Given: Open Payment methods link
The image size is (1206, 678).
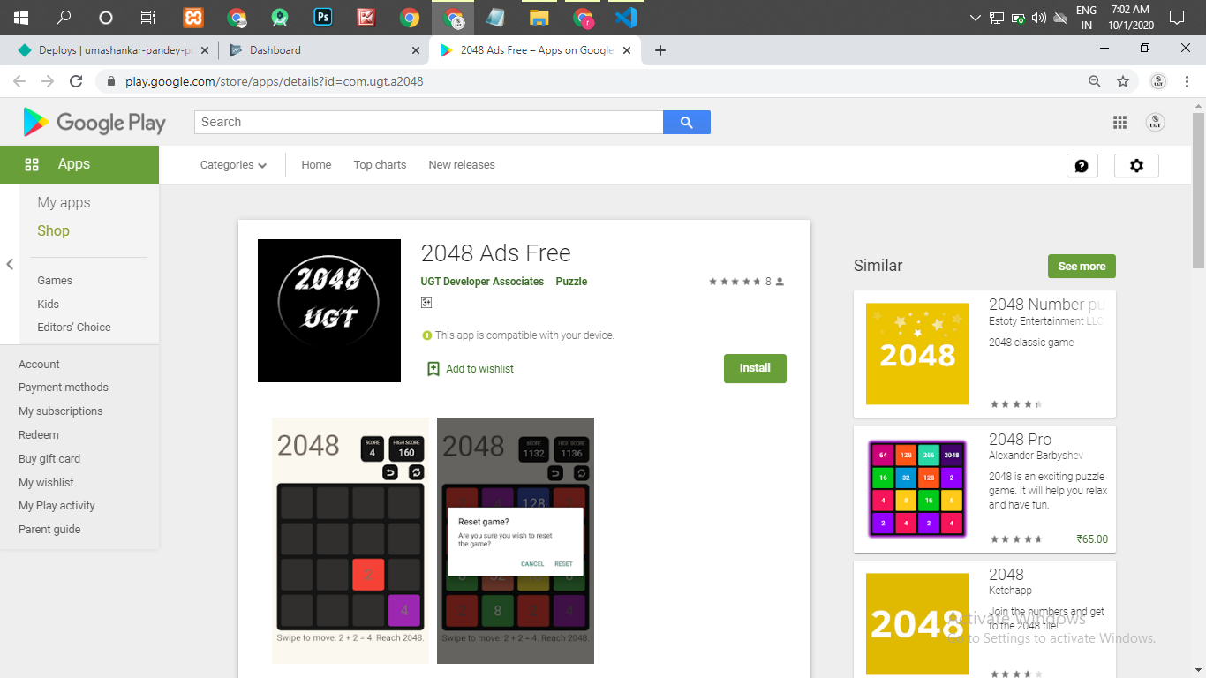Looking at the screenshot, I should [x=64, y=387].
